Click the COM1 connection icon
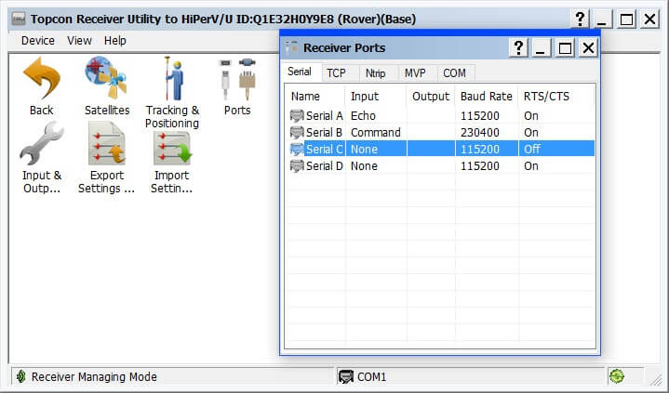 coord(346,377)
